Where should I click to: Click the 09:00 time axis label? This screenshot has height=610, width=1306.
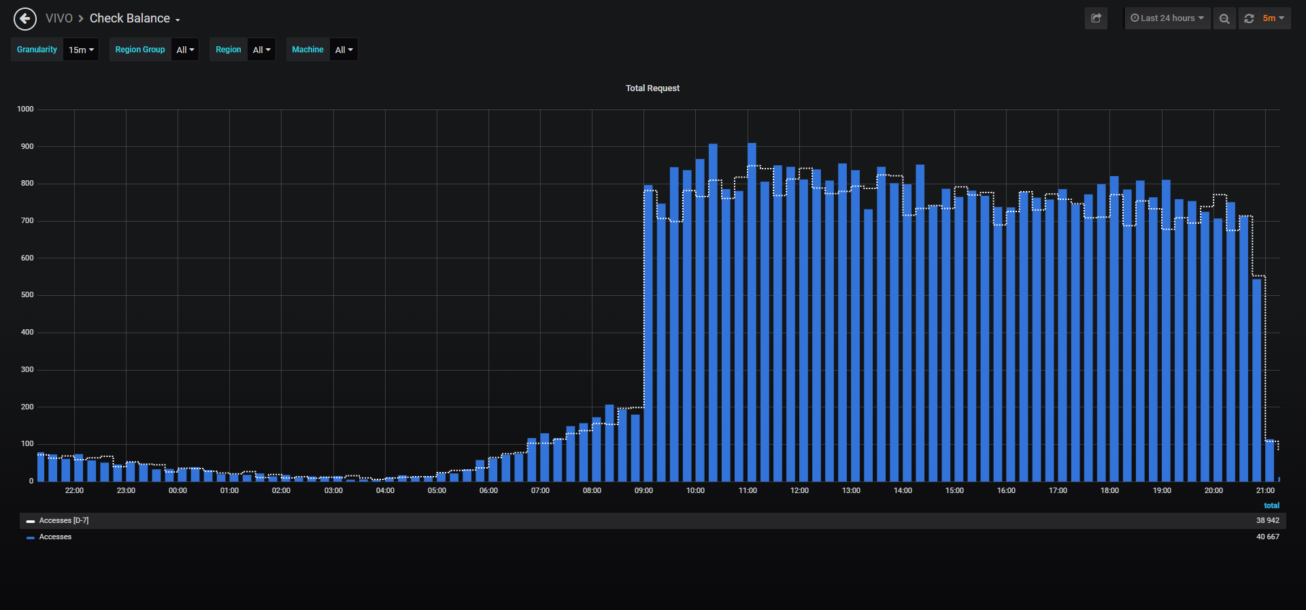point(643,490)
